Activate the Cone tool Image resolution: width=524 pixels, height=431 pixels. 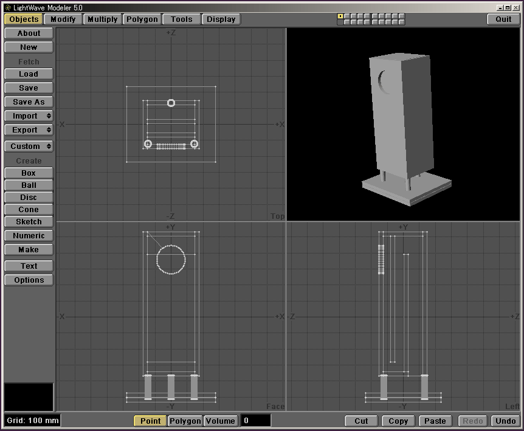point(29,210)
